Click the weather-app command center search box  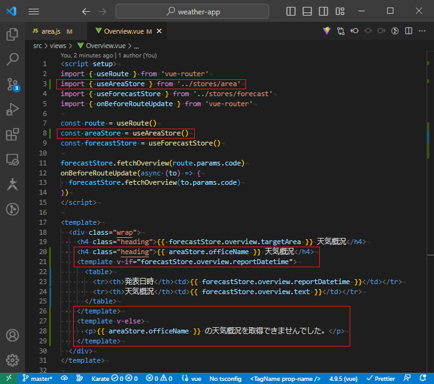pyautogui.click(x=192, y=11)
